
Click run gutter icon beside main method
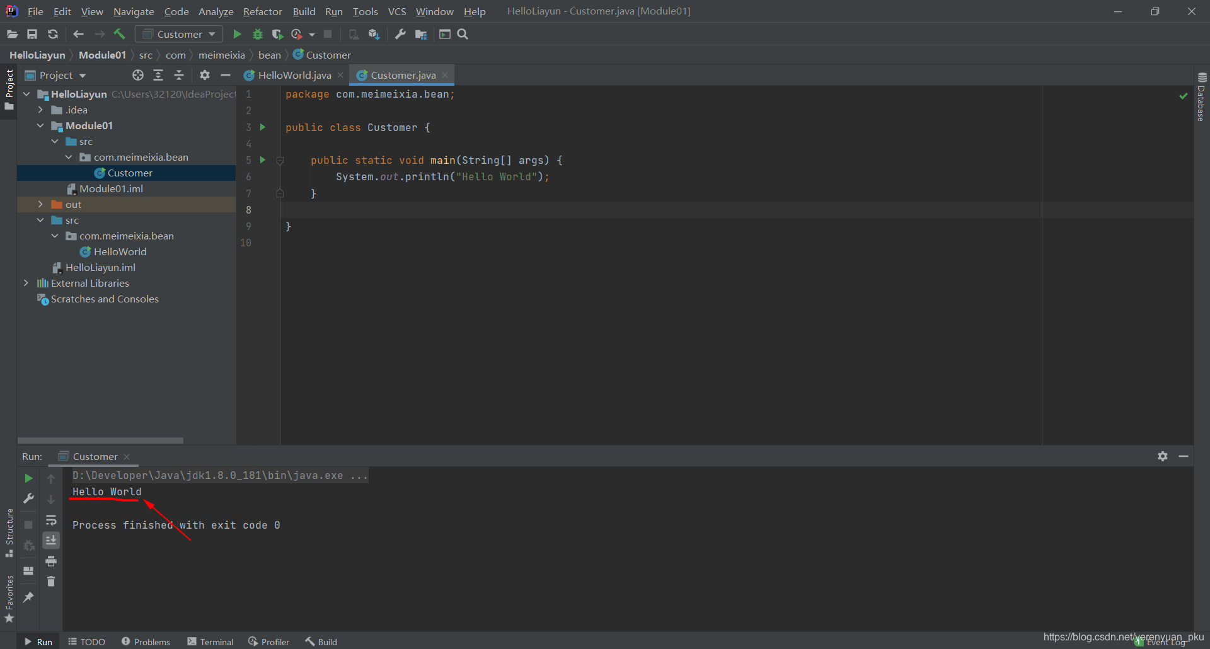coord(263,160)
